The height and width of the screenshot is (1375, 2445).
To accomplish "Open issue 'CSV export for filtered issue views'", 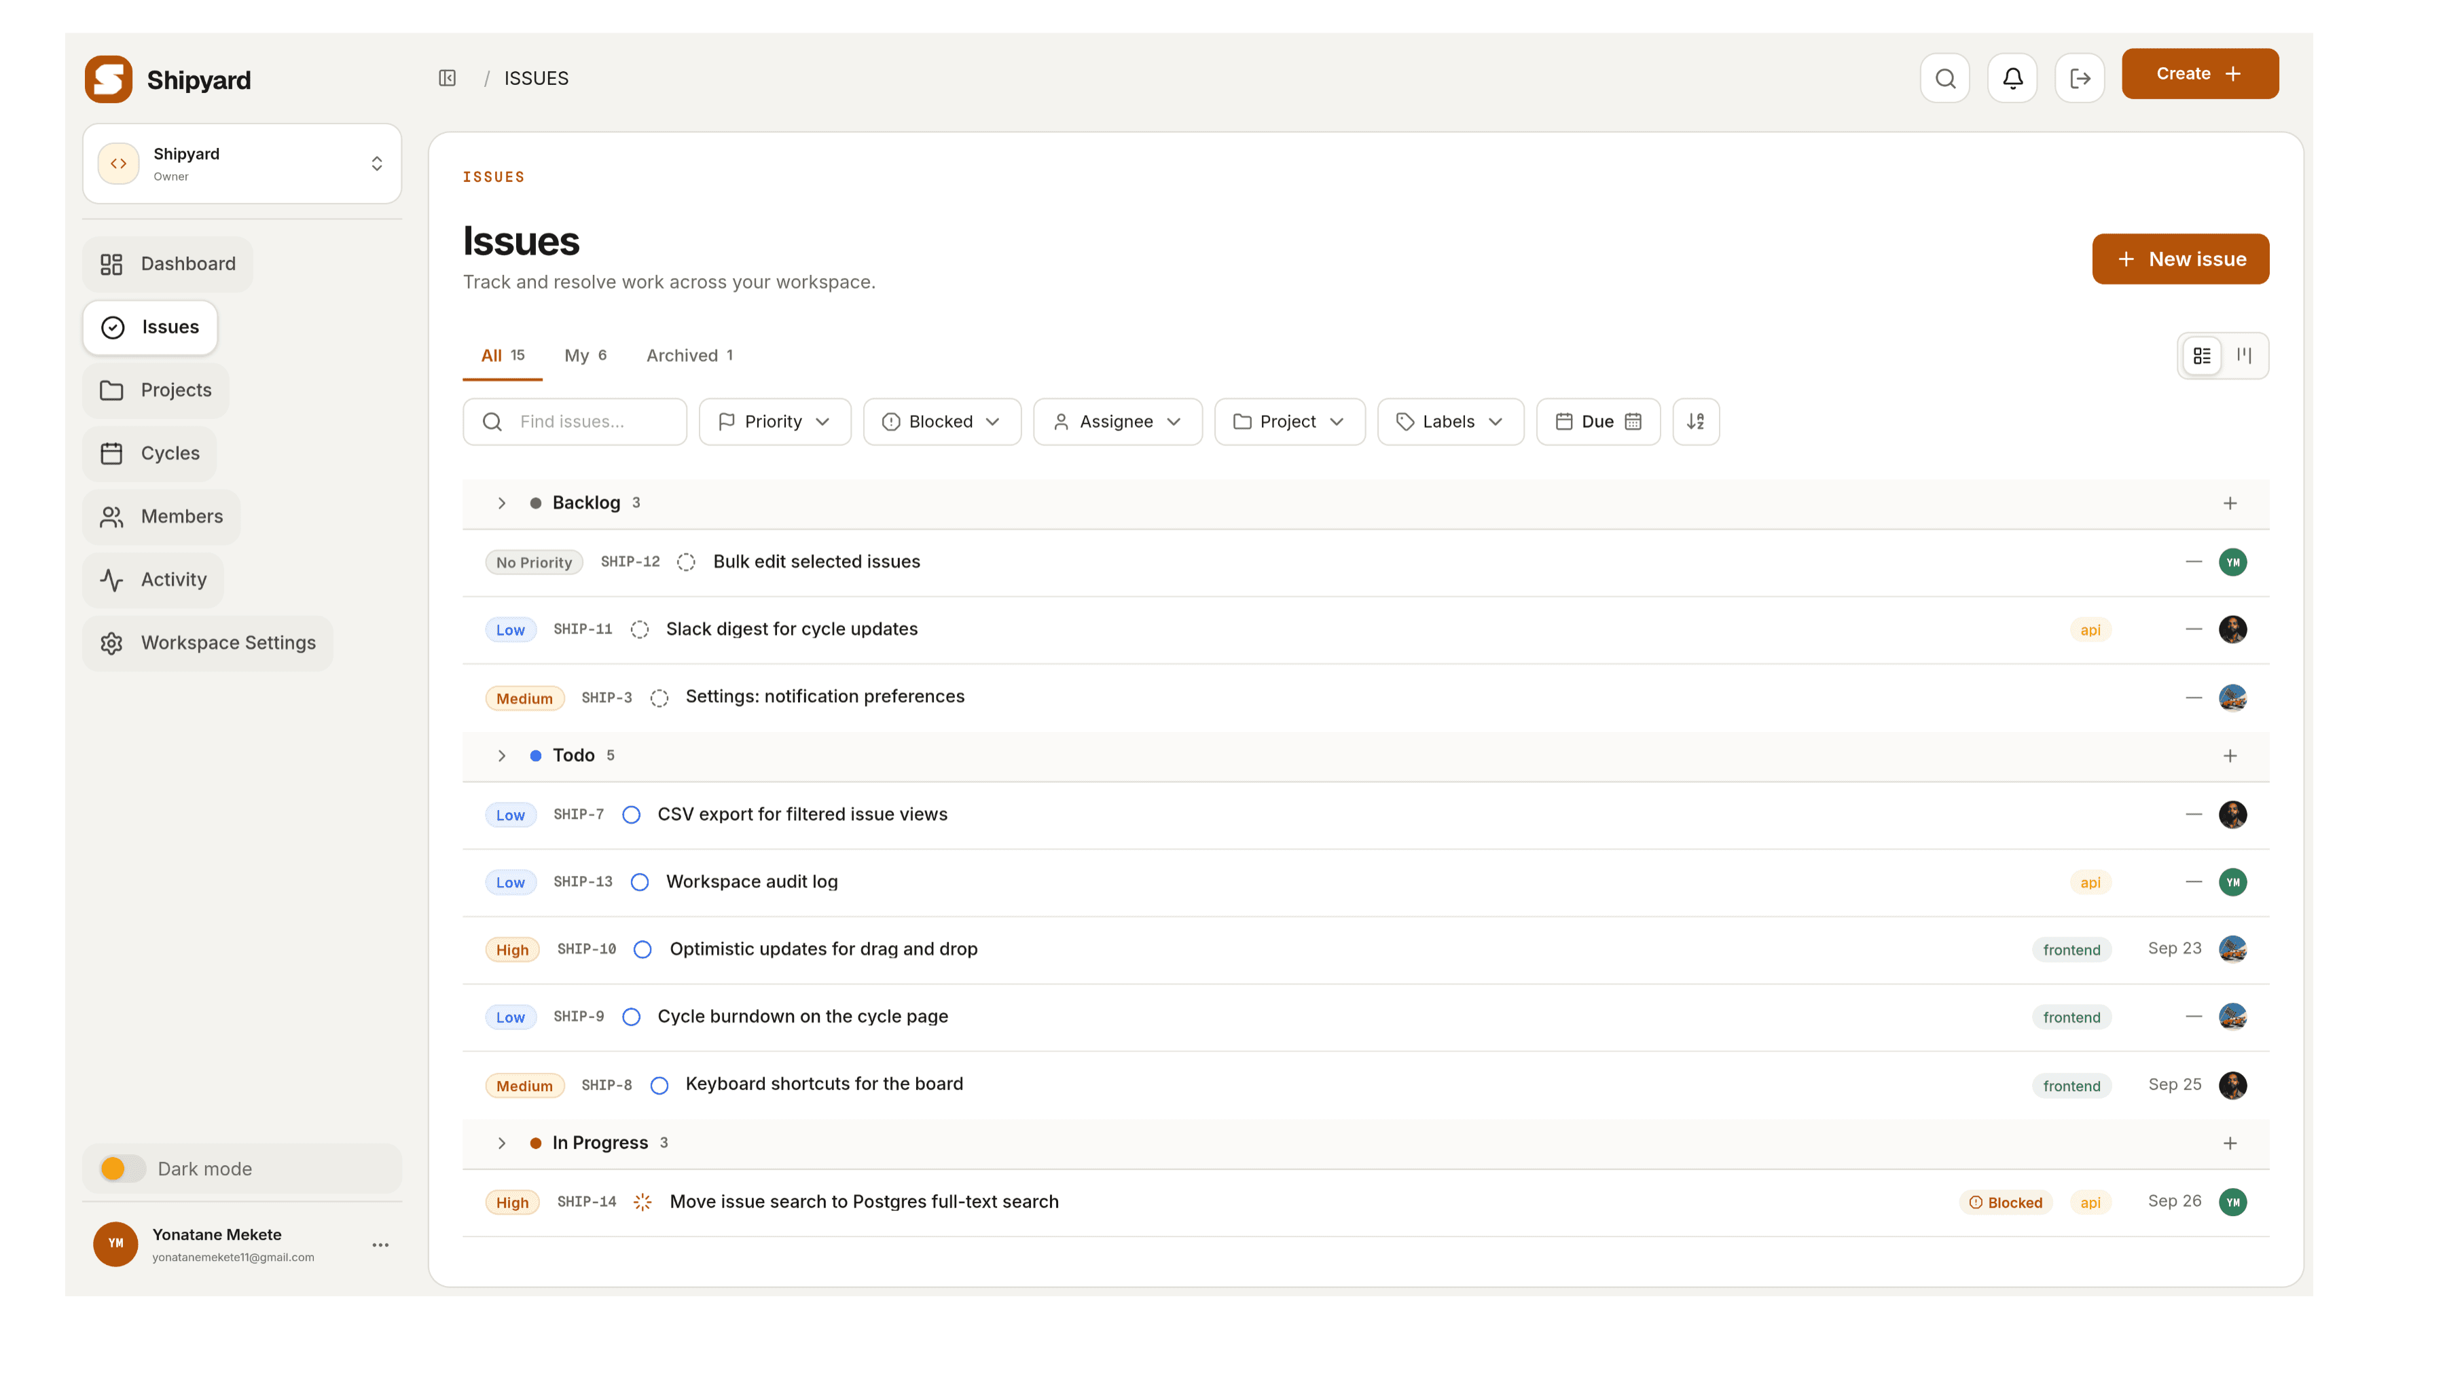I will (802, 814).
